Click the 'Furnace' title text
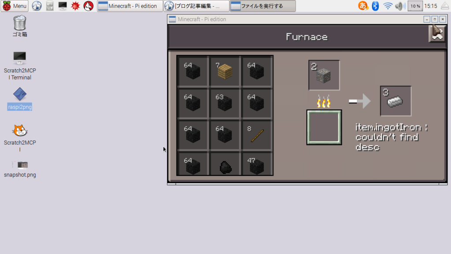The height and width of the screenshot is (254, 451). tap(307, 37)
